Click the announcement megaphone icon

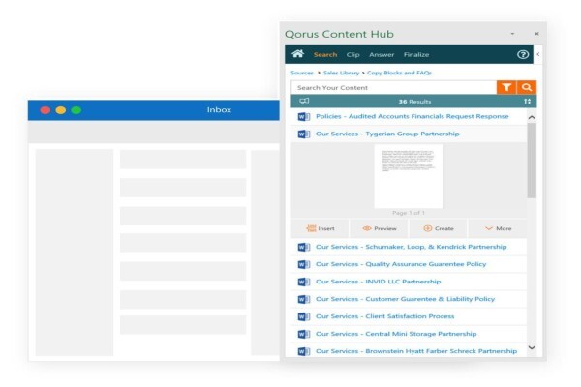pos(304,101)
